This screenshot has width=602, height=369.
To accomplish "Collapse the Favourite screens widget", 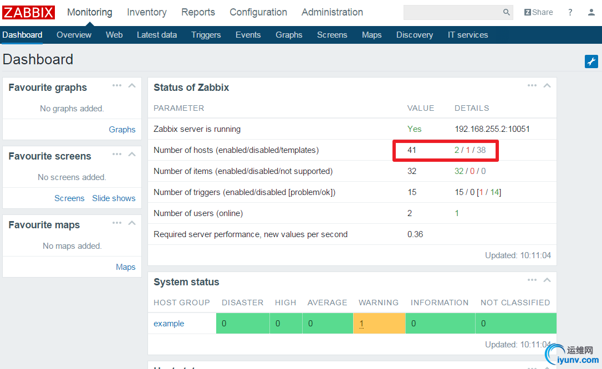I will (x=132, y=154).
